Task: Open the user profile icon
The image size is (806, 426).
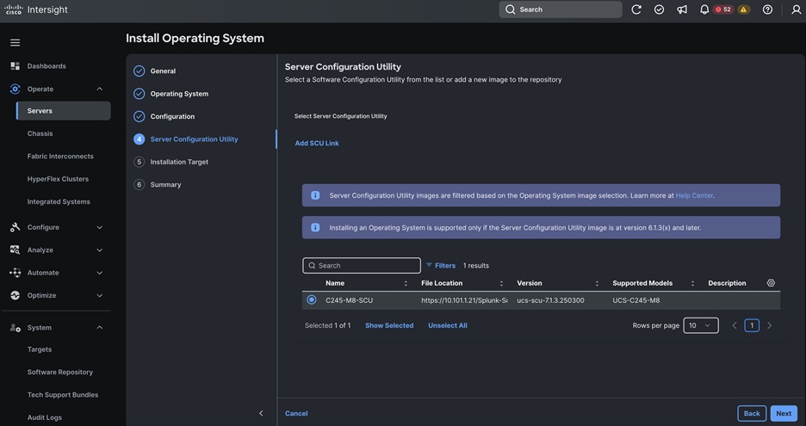Action: tap(796, 9)
